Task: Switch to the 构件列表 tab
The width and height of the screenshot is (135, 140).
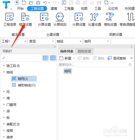Action: tap(67, 51)
